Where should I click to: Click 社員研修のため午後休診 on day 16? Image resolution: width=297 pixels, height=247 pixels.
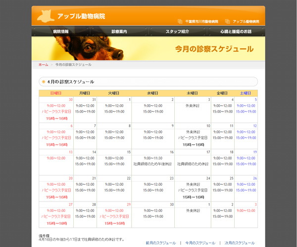point(152,164)
